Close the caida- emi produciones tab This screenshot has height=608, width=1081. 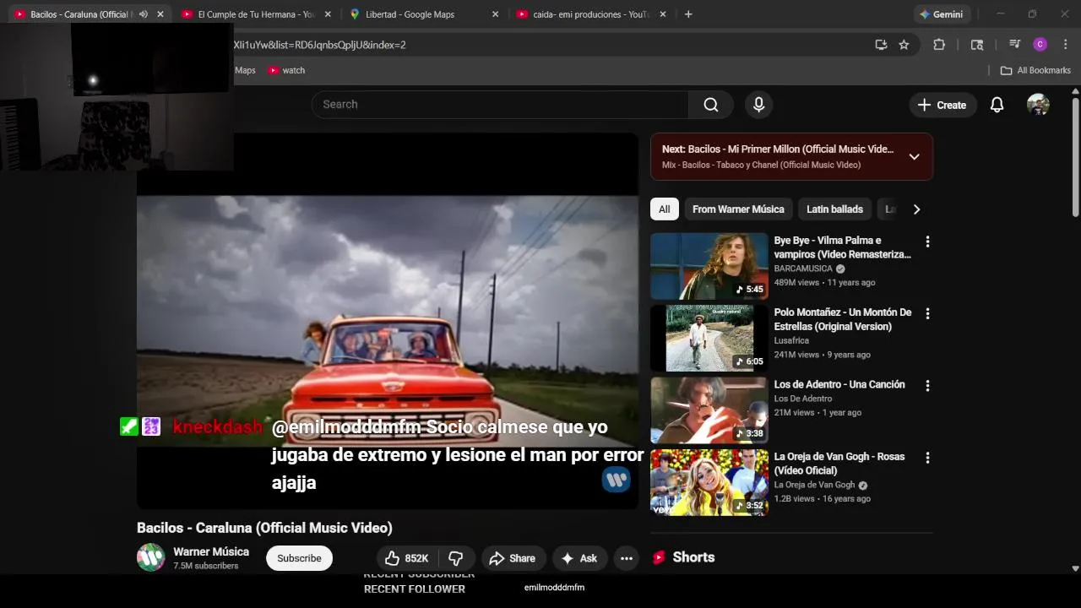click(662, 14)
